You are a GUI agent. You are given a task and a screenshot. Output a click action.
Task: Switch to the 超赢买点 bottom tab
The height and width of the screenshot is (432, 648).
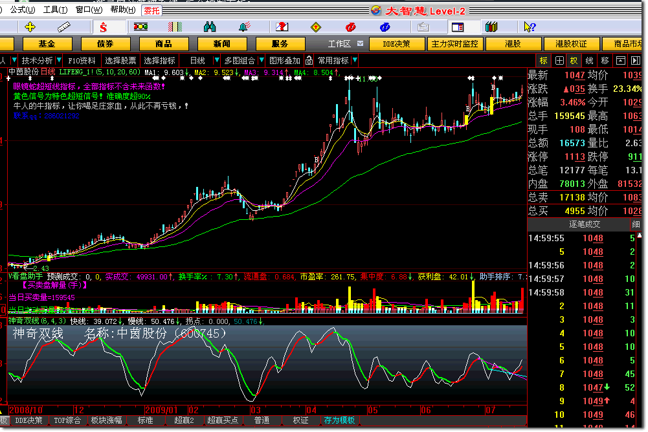click(222, 420)
